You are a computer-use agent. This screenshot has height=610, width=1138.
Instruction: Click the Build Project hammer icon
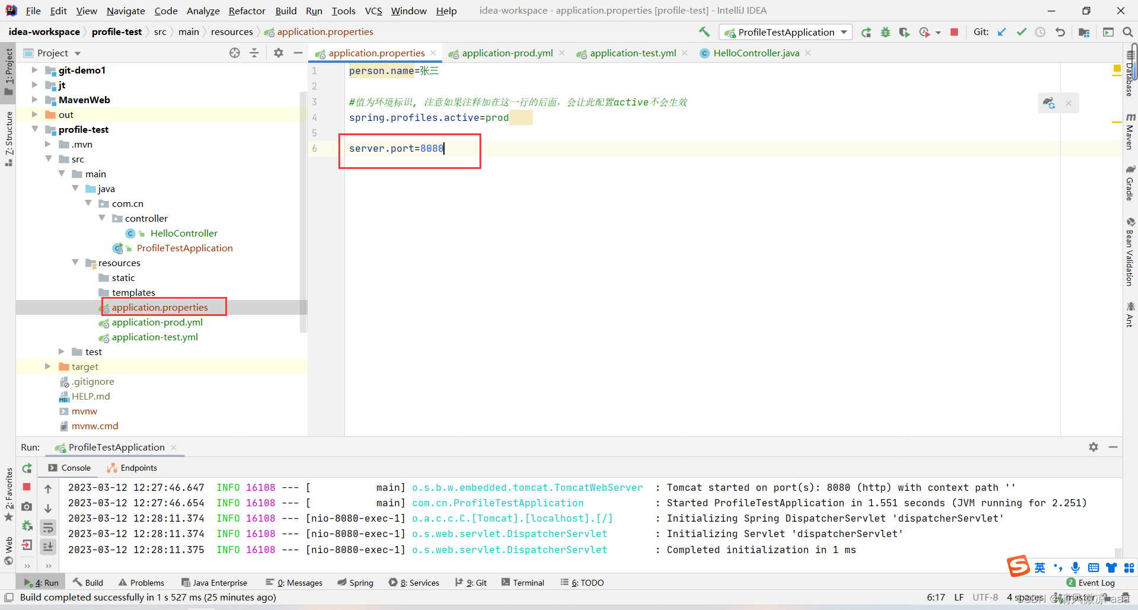coord(704,32)
